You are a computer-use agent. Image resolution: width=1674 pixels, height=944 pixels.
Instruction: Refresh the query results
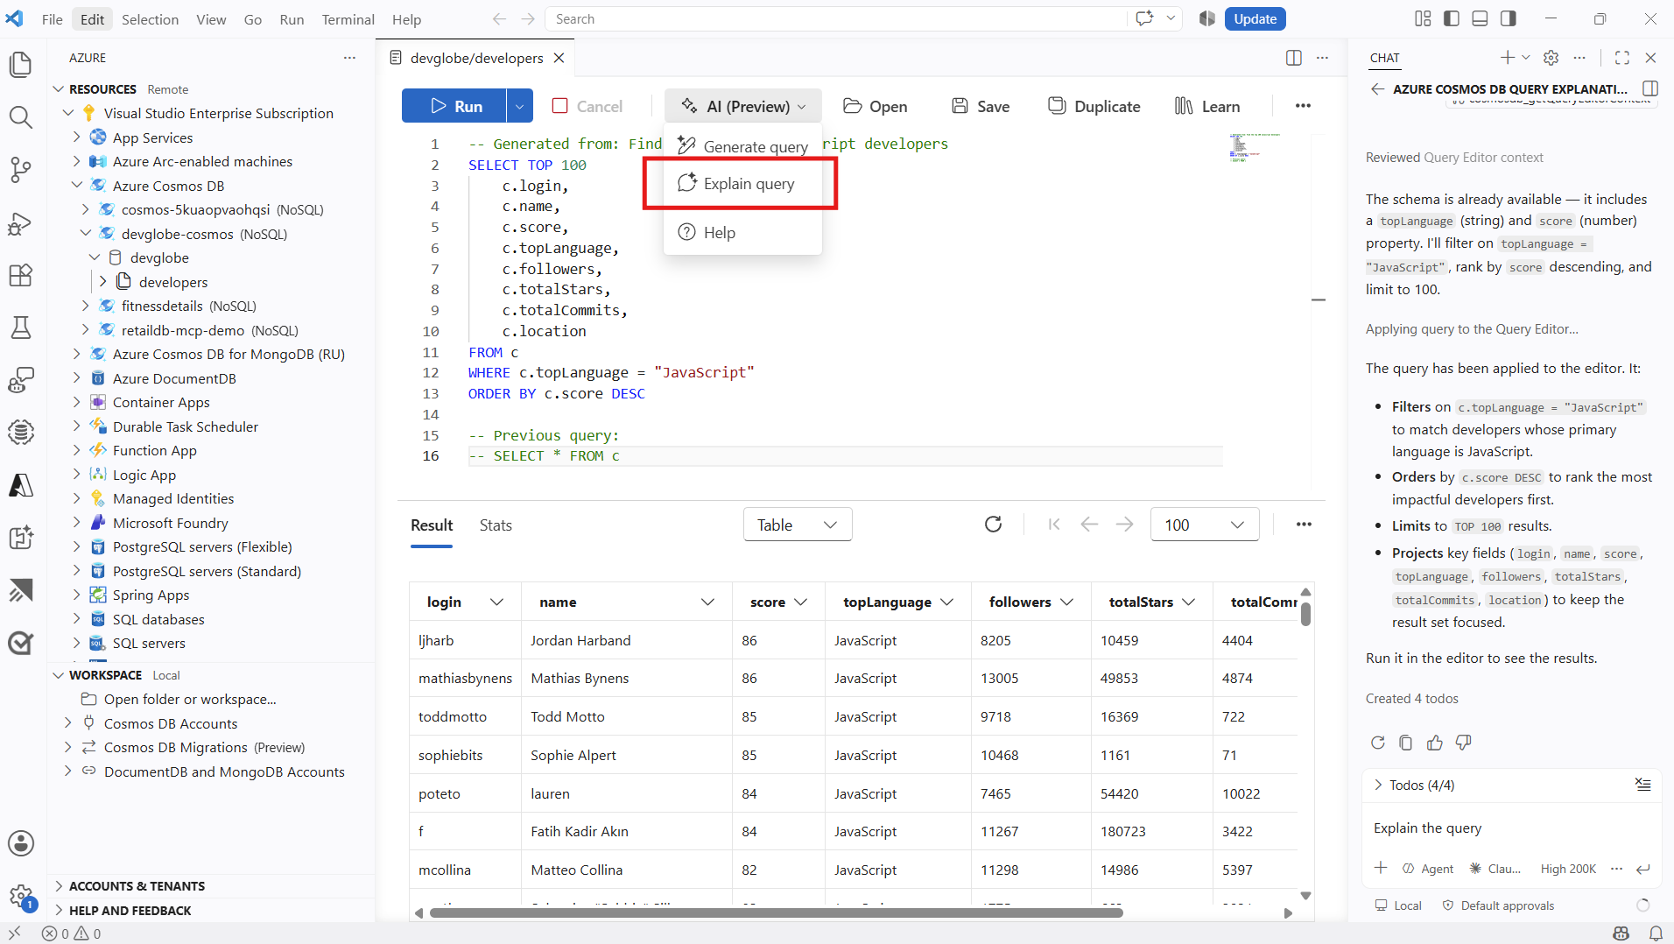(993, 525)
